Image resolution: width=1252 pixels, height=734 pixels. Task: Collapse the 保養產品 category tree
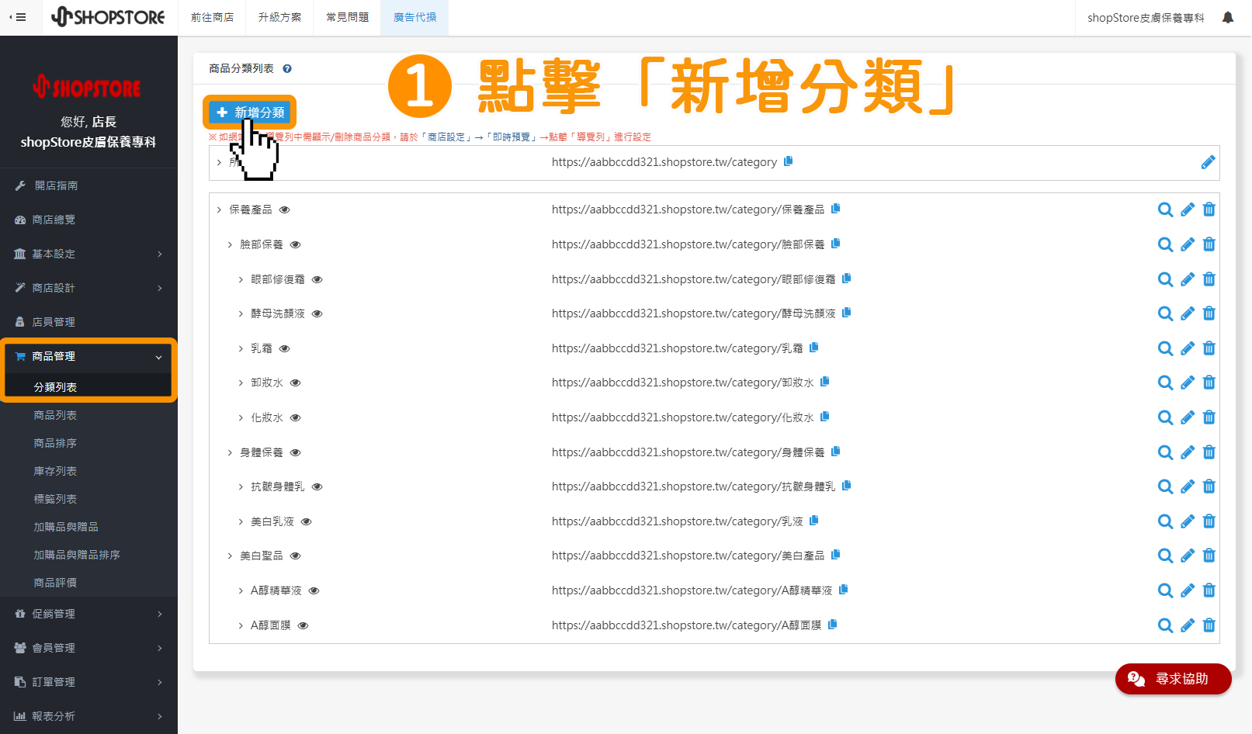[x=219, y=210]
